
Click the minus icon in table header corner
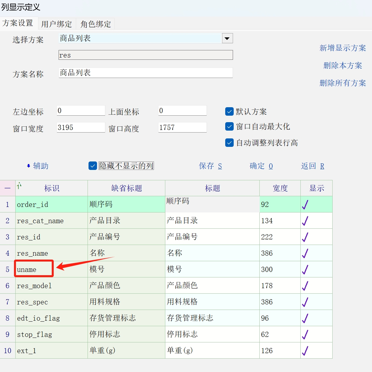7,188
